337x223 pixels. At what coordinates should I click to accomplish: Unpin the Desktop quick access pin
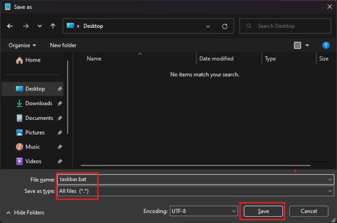click(60, 89)
